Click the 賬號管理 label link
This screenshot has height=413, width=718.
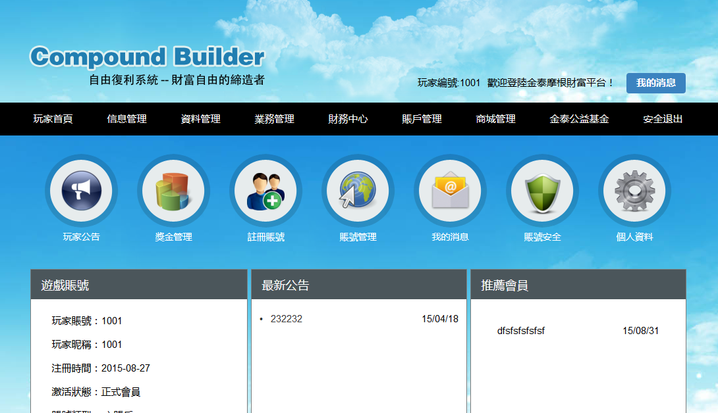tap(358, 237)
